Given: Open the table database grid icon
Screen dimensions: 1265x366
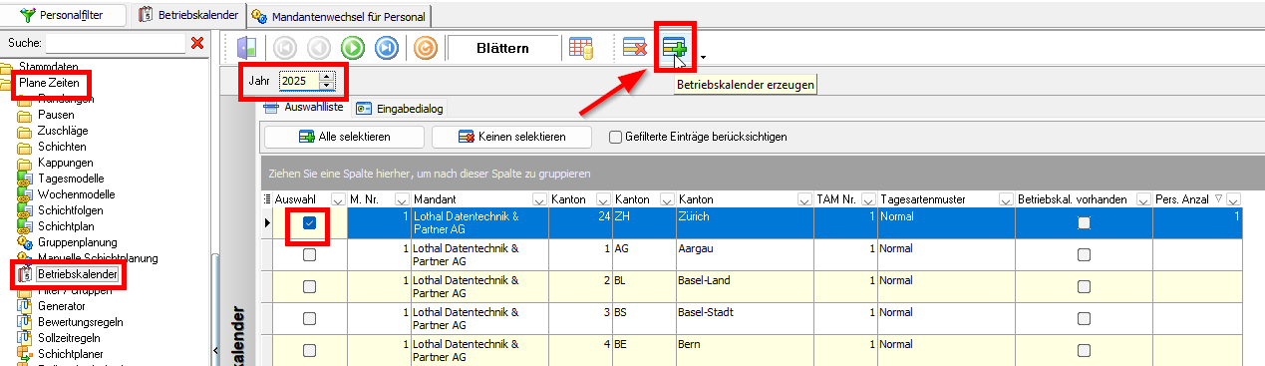Looking at the screenshot, I should click(x=580, y=47).
